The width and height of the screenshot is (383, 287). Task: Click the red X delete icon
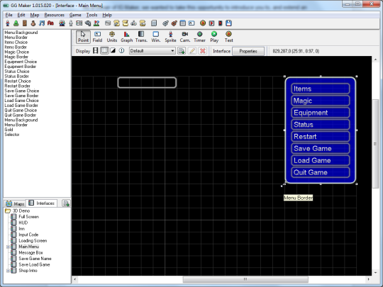202,51
